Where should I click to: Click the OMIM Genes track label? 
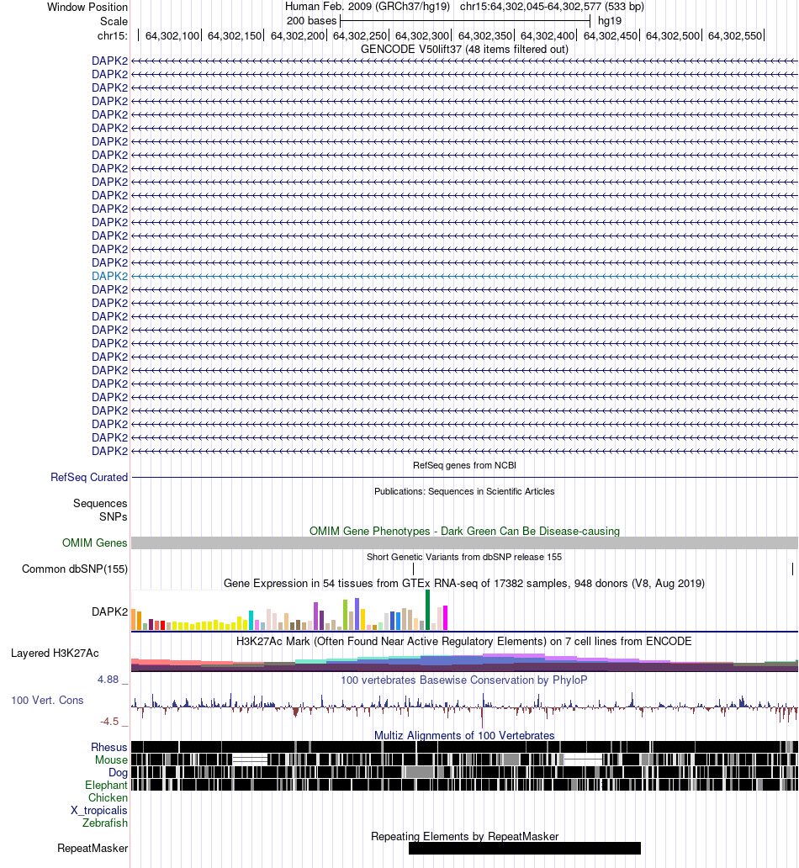[x=95, y=543]
